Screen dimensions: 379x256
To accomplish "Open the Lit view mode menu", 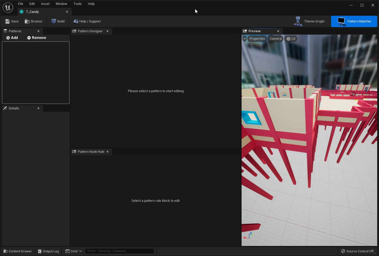I will coord(291,39).
